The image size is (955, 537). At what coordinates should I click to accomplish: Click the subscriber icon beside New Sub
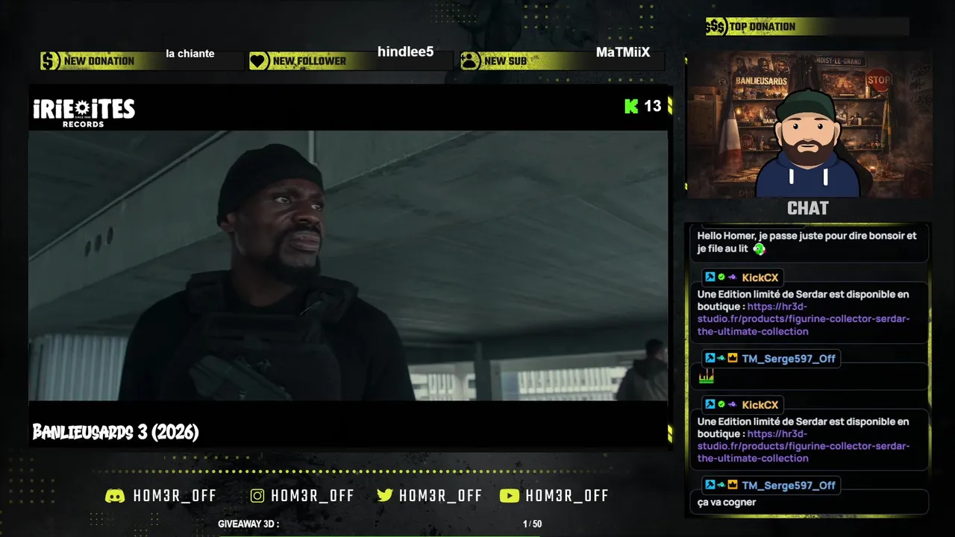point(470,61)
